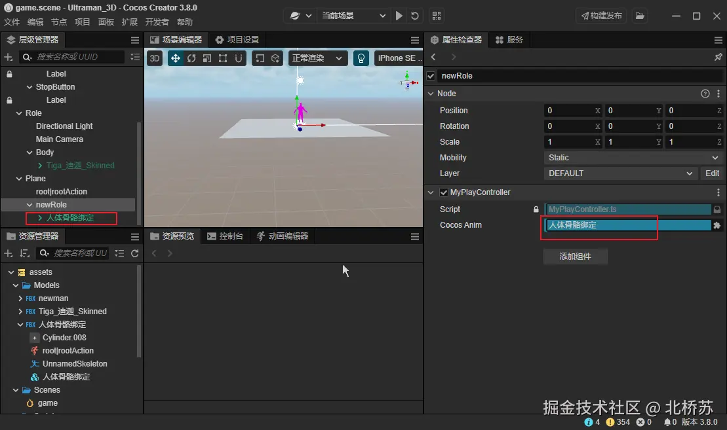Open MyPlayController component options menu

718,192
